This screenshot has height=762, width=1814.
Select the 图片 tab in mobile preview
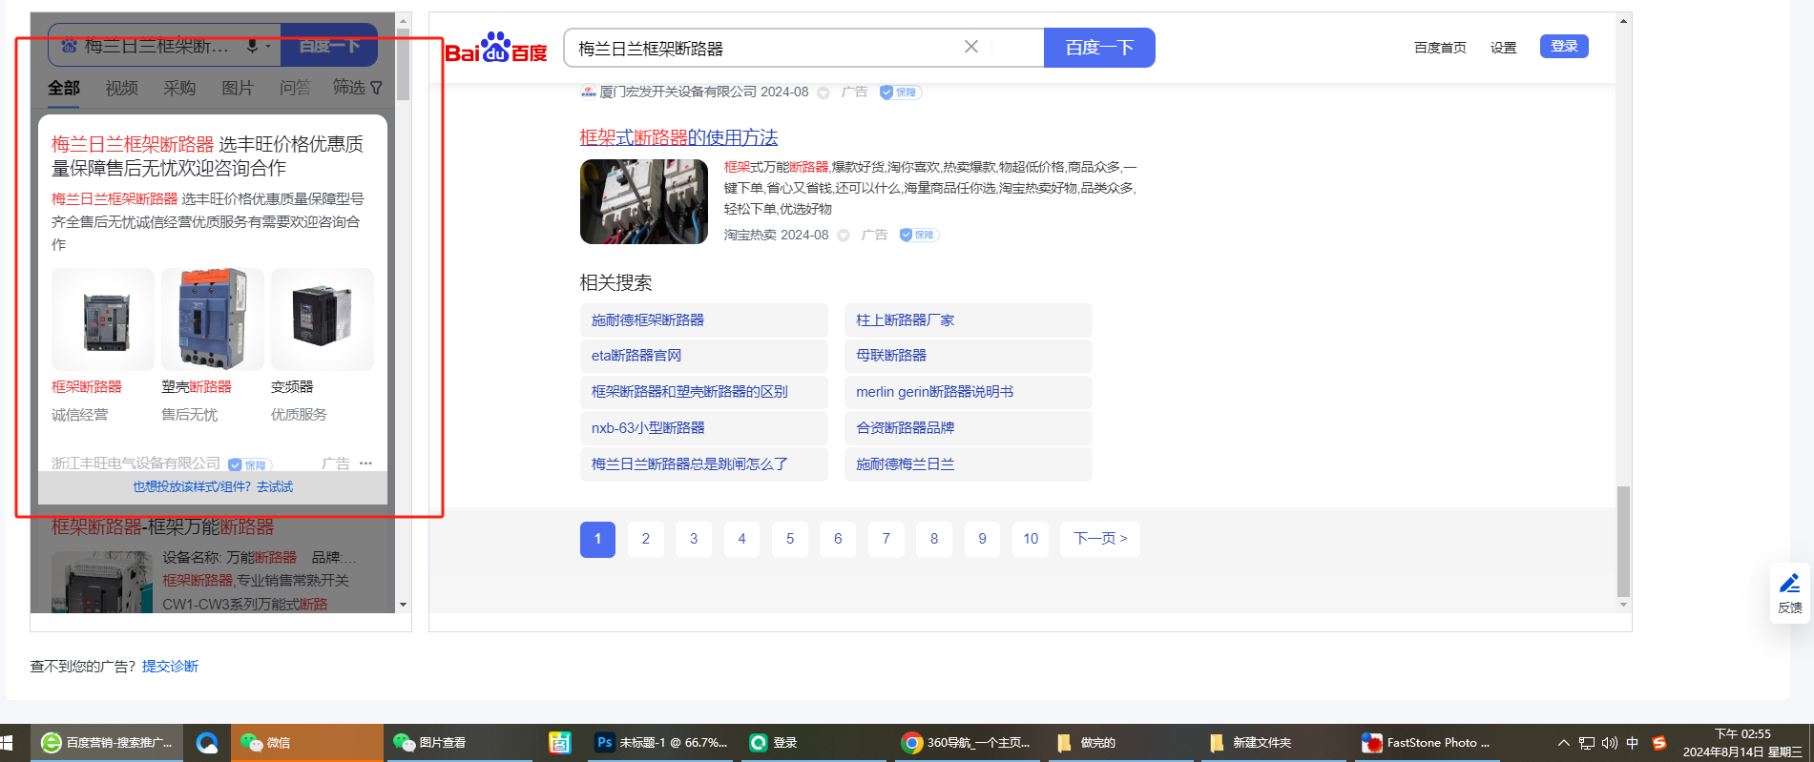point(237,88)
